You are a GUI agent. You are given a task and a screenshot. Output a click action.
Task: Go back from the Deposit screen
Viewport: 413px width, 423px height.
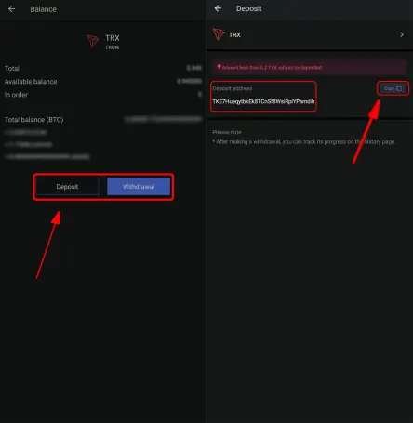(218, 8)
